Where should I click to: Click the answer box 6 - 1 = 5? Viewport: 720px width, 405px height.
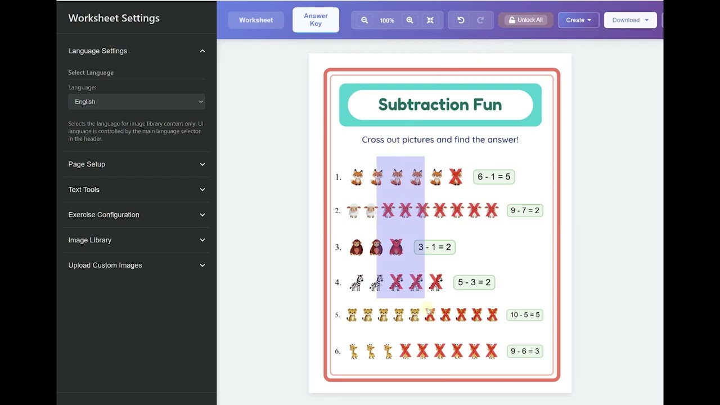[x=494, y=177]
